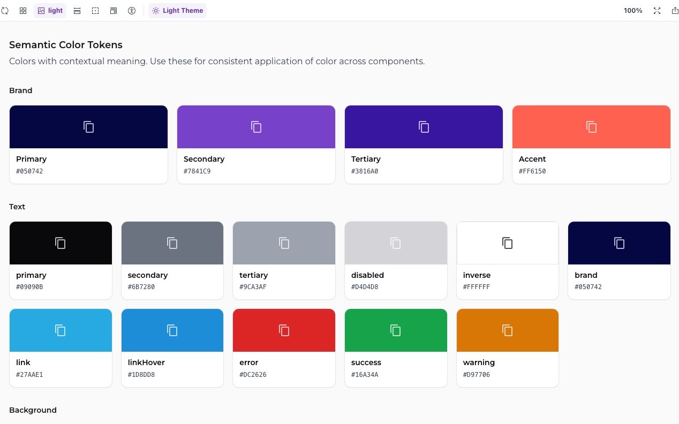Viewport: 679px width, 424px height.
Task: Click copy icon on the Secondary brand swatch
Action: [x=256, y=127]
